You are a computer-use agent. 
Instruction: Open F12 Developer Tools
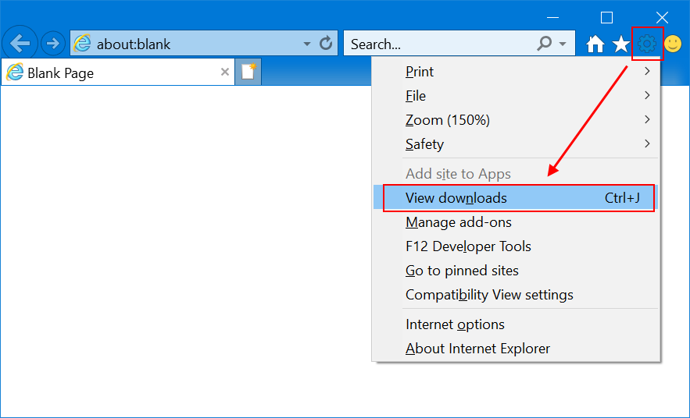pos(515,246)
